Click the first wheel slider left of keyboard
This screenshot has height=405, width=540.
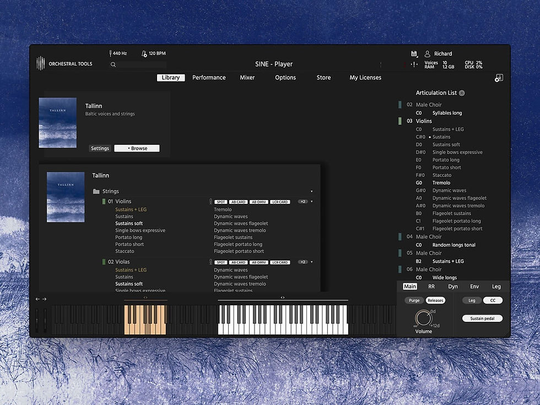point(37,321)
